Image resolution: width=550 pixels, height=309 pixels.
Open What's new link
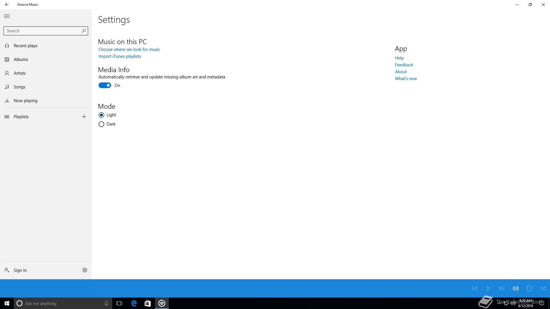coord(406,79)
